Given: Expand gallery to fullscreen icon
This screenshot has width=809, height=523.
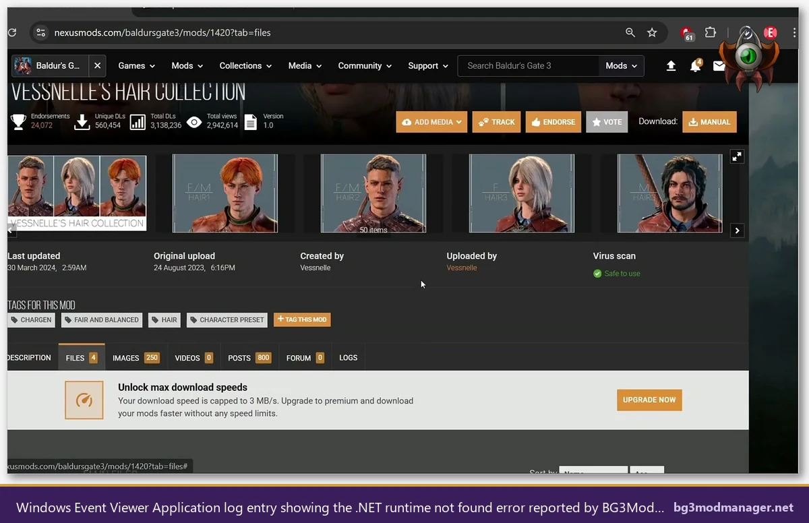Looking at the screenshot, I should click(x=737, y=156).
